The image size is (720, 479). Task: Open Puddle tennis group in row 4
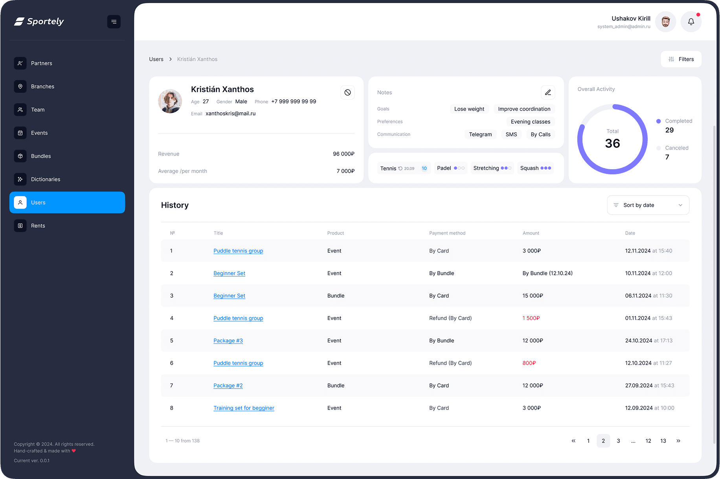coord(238,318)
